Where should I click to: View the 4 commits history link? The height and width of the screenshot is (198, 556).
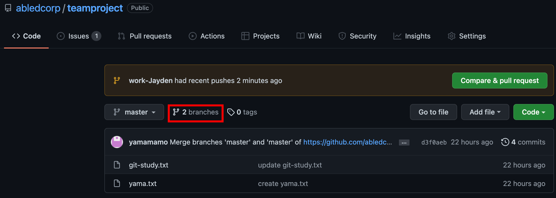point(523,142)
